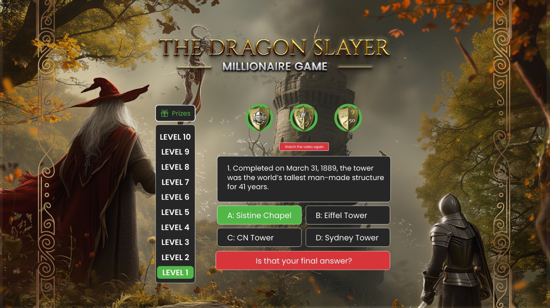This screenshot has height=308, width=550.
Task: Click LEVEL 9 in the level list
Action: pos(175,152)
